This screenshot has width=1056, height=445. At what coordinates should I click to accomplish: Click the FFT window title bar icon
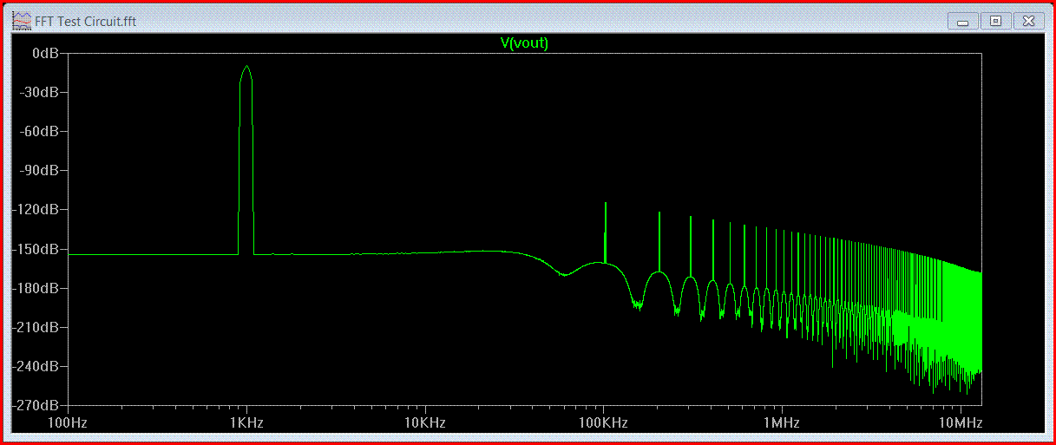tap(22, 21)
